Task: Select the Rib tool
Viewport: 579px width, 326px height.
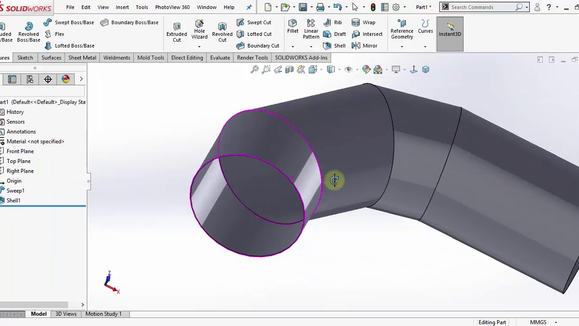Action: coord(332,22)
